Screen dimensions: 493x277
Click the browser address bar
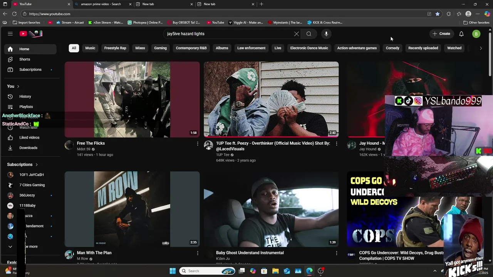point(223,14)
